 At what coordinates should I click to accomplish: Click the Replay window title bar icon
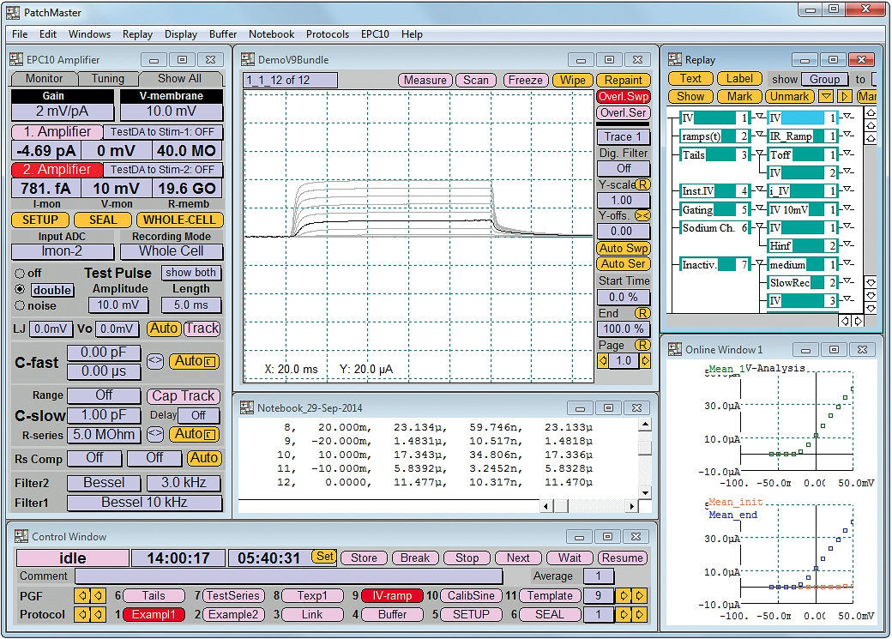click(674, 60)
